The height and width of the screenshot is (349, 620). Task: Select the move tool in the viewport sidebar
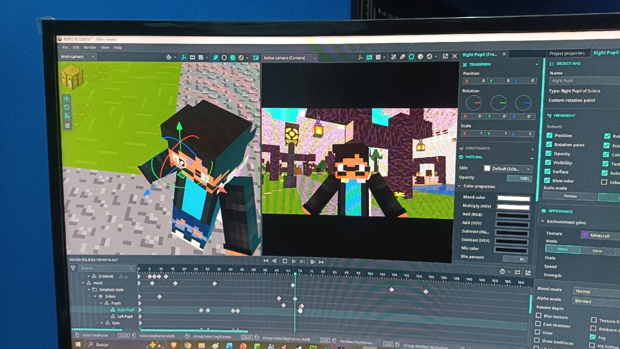click(66, 99)
